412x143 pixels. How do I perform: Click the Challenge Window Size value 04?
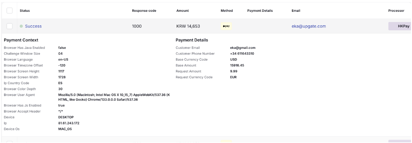60,54
